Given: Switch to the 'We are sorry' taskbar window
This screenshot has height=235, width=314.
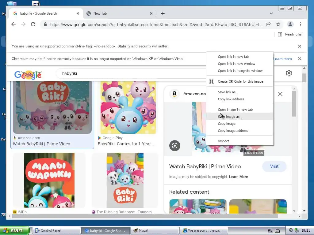Looking at the screenshot, I should coord(204,231).
